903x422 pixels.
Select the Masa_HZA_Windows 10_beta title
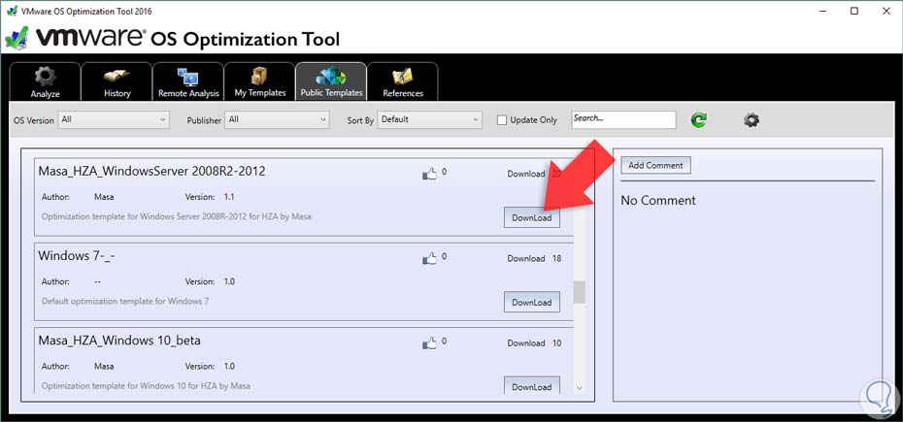pyautogui.click(x=119, y=341)
